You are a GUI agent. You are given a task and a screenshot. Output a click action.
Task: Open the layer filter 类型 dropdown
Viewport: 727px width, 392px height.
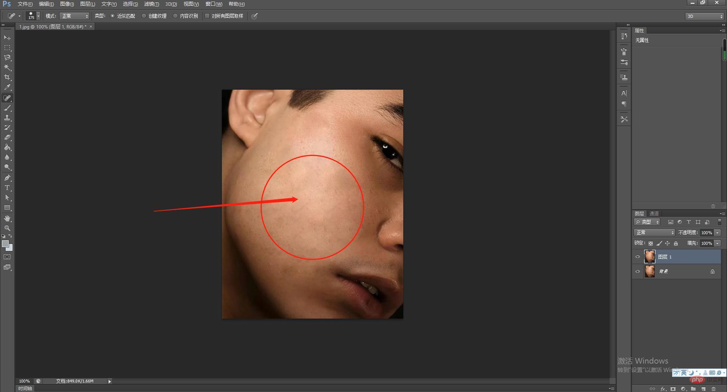point(647,222)
